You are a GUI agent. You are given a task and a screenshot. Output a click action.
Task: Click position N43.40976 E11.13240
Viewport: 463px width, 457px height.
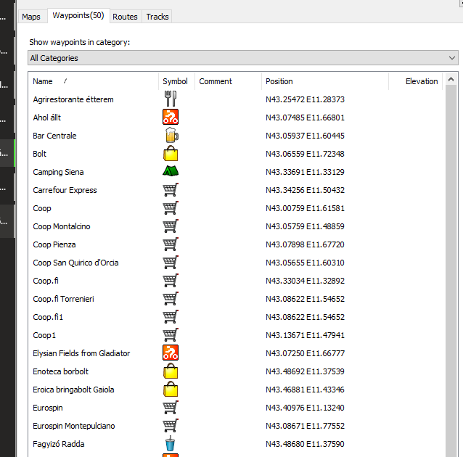[305, 408]
